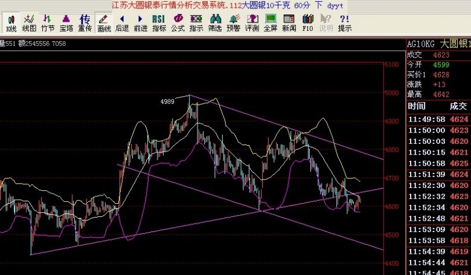Open the 线图 line chart view
The height and width of the screenshot is (275, 471).
[x=29, y=23]
